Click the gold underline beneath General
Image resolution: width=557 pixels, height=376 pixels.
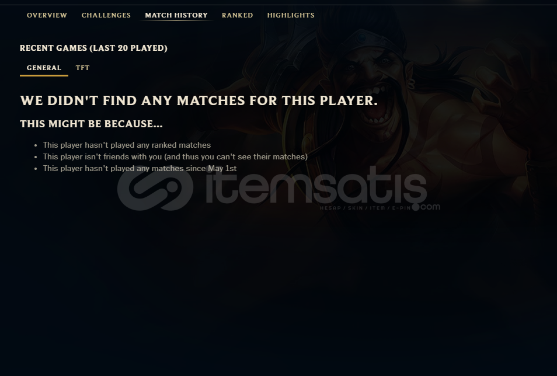click(x=44, y=75)
